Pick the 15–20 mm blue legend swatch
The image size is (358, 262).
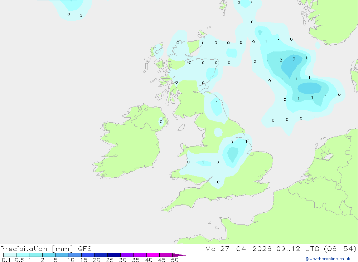tap(88, 255)
